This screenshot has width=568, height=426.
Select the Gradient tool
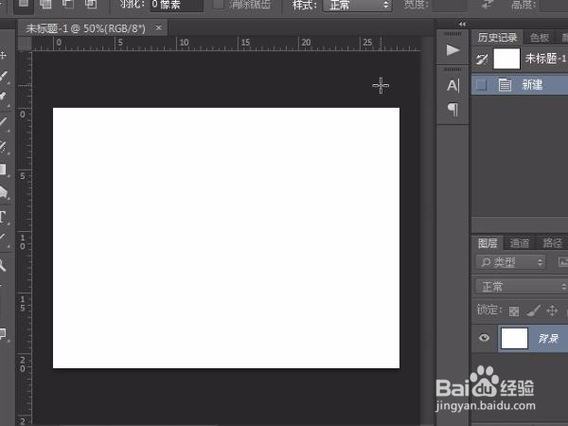pyautogui.click(x=3, y=169)
